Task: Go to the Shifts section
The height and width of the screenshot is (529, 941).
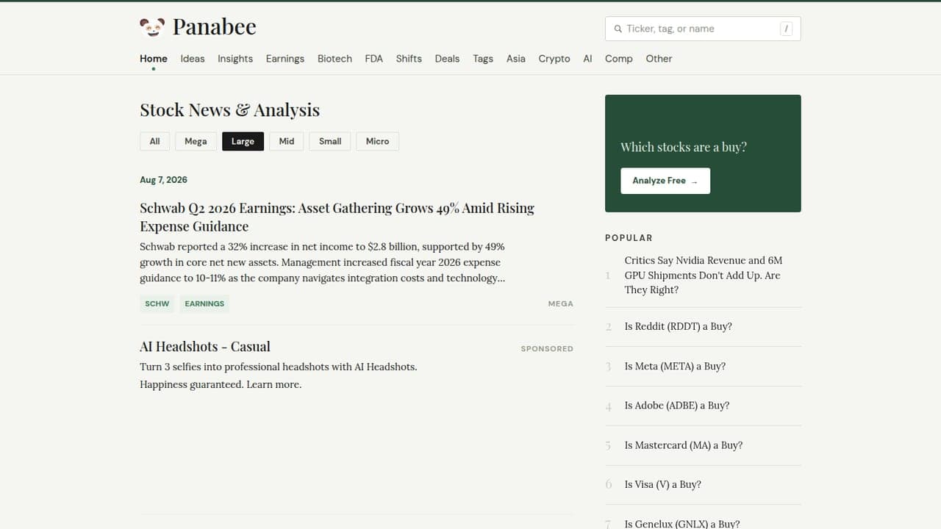Action: [x=409, y=59]
